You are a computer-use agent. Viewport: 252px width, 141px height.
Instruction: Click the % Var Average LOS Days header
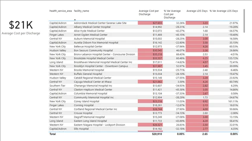[224, 11]
